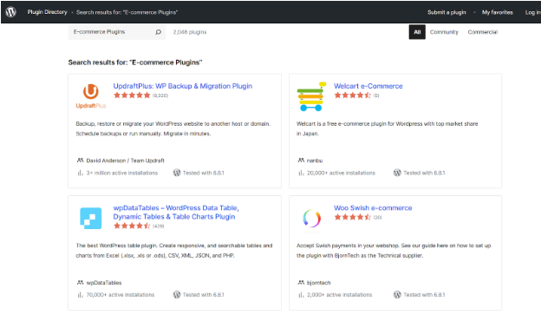
Task: Open wpDataTables plugin title link
Action: tap(176, 213)
